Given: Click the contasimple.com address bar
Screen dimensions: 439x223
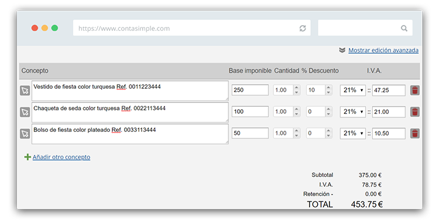Looking at the screenshot, I should [x=192, y=28].
